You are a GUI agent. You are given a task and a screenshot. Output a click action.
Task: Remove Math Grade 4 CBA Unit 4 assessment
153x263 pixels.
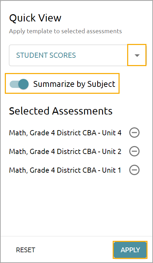[x=134, y=133]
